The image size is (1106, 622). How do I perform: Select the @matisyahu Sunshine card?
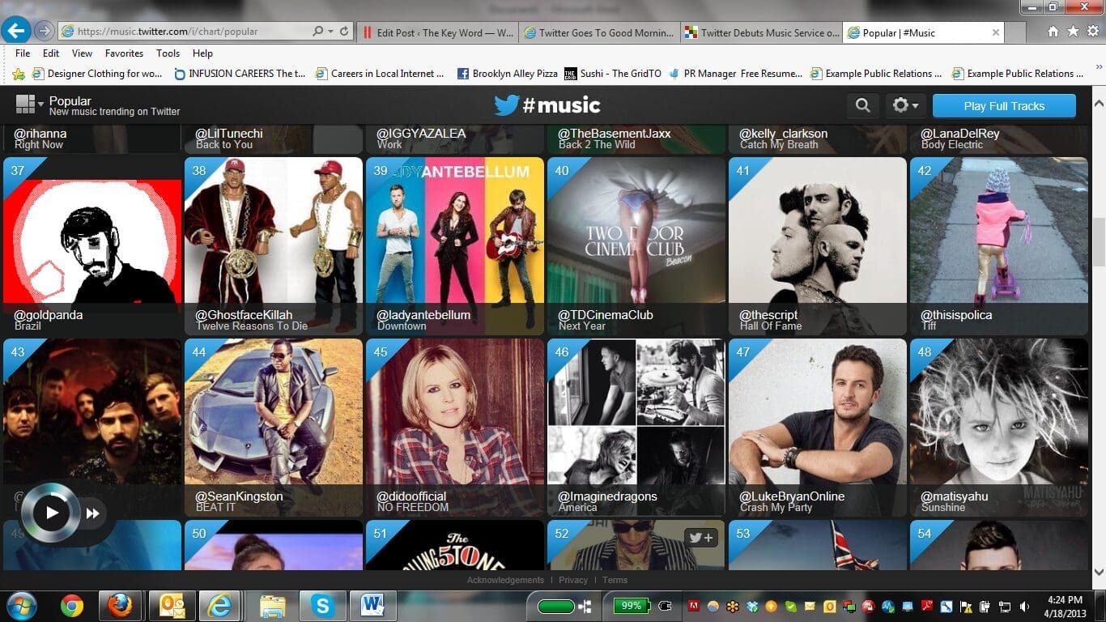tap(999, 428)
